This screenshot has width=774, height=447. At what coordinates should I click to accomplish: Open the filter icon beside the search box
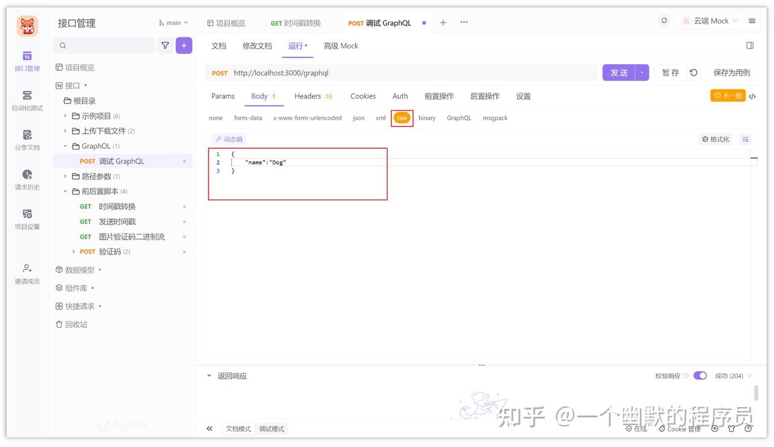165,45
